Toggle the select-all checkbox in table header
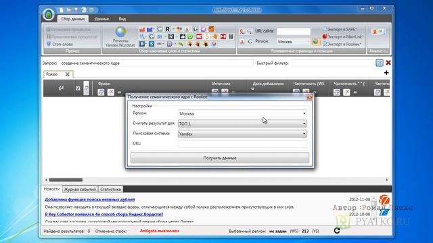The width and height of the screenshot is (433, 243). (78, 88)
